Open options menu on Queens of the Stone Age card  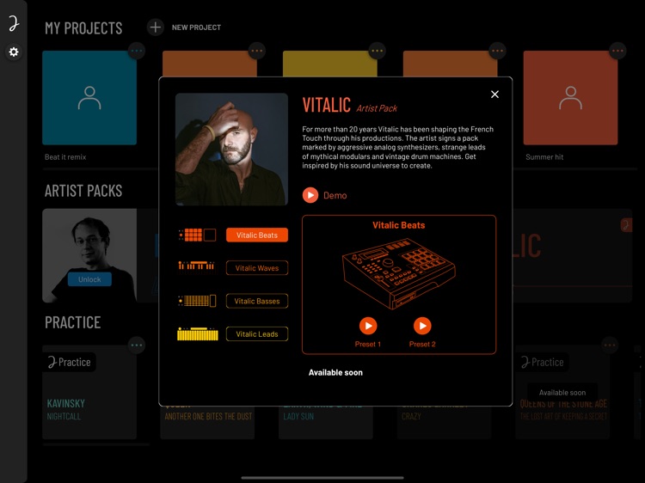pos(610,345)
